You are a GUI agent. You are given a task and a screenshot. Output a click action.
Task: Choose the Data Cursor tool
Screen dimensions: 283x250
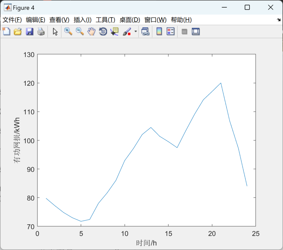[x=115, y=32]
